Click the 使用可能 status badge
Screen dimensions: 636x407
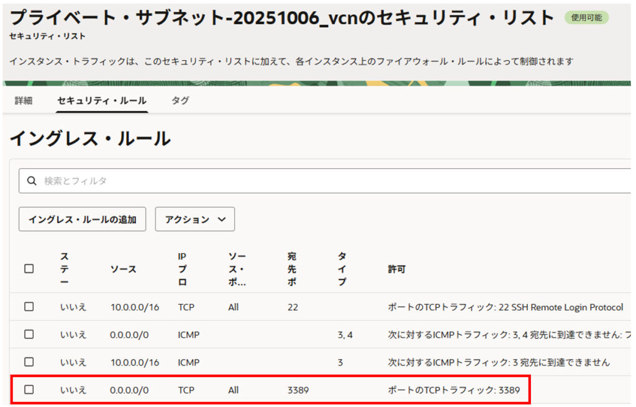coord(586,17)
